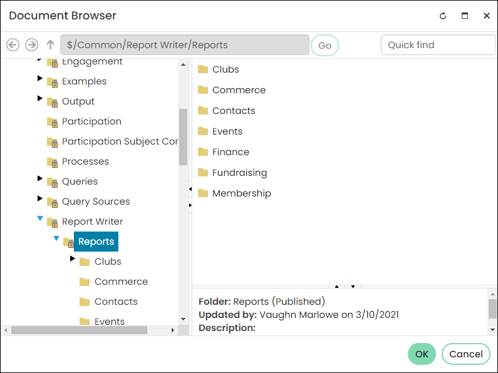Expand the Queries tree node
The height and width of the screenshot is (373, 498).
[x=39, y=178]
